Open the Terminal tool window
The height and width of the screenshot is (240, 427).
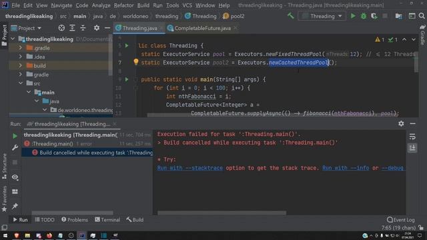(107, 219)
